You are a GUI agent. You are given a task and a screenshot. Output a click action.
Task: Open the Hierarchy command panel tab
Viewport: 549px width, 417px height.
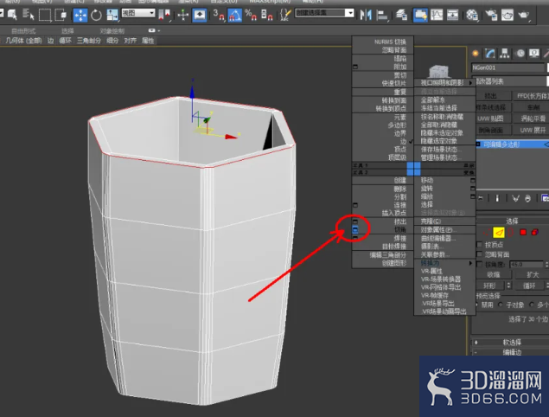[x=505, y=54]
